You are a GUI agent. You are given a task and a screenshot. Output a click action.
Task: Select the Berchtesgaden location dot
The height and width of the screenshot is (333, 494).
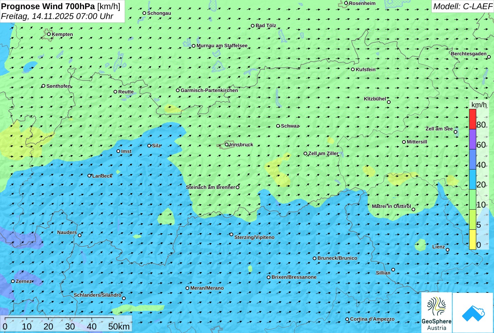[489, 57]
